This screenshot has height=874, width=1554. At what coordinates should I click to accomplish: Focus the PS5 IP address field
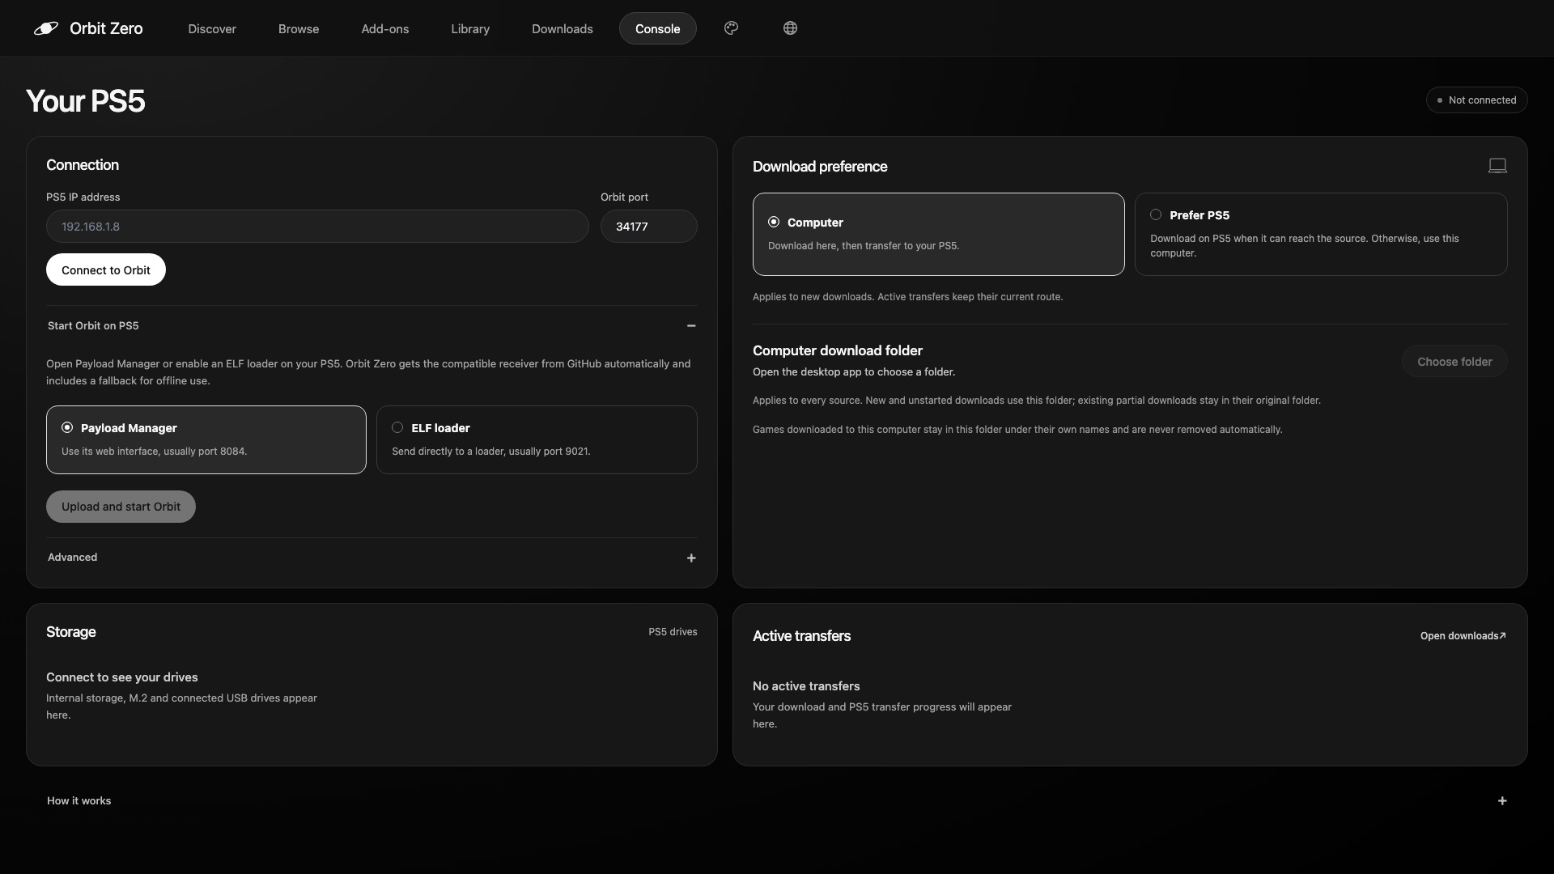point(317,227)
